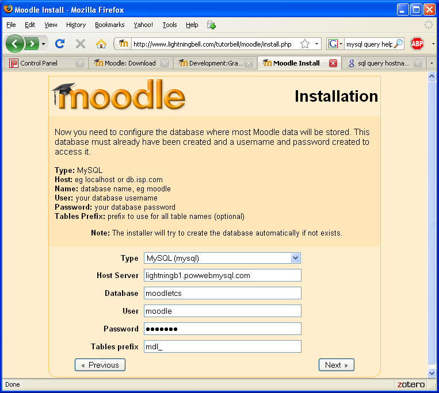Open the database Type dropdown
439x393 pixels.
pos(295,258)
